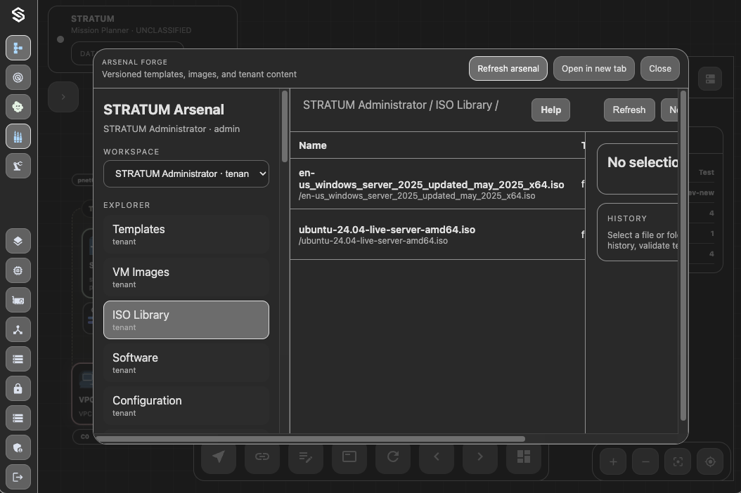This screenshot has width=741, height=493.
Task: Click the horizontal scrollbar of the dialog
Action: 310,439
